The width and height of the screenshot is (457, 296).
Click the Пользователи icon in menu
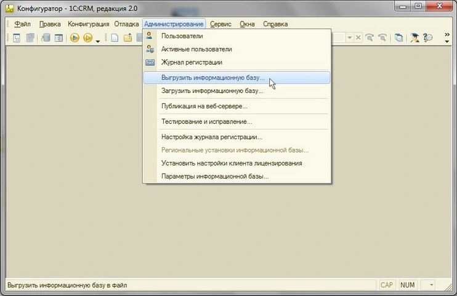coord(150,36)
